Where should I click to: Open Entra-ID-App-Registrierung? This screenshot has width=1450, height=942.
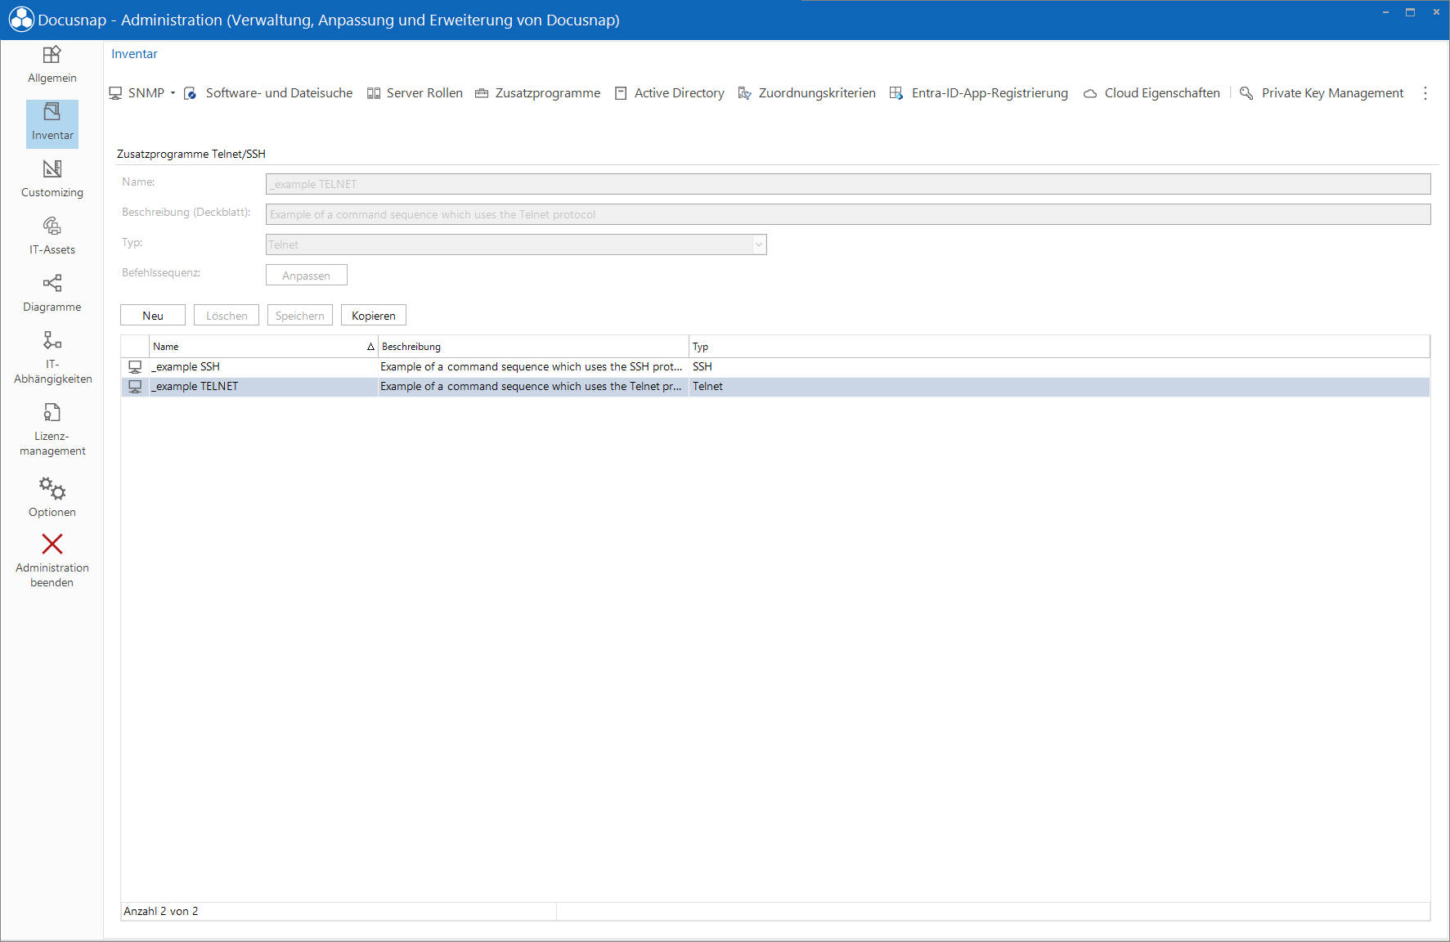tap(978, 93)
